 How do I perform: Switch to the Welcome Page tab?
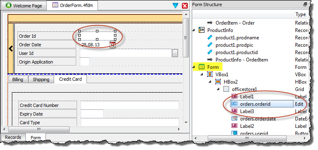(x=24, y=6)
